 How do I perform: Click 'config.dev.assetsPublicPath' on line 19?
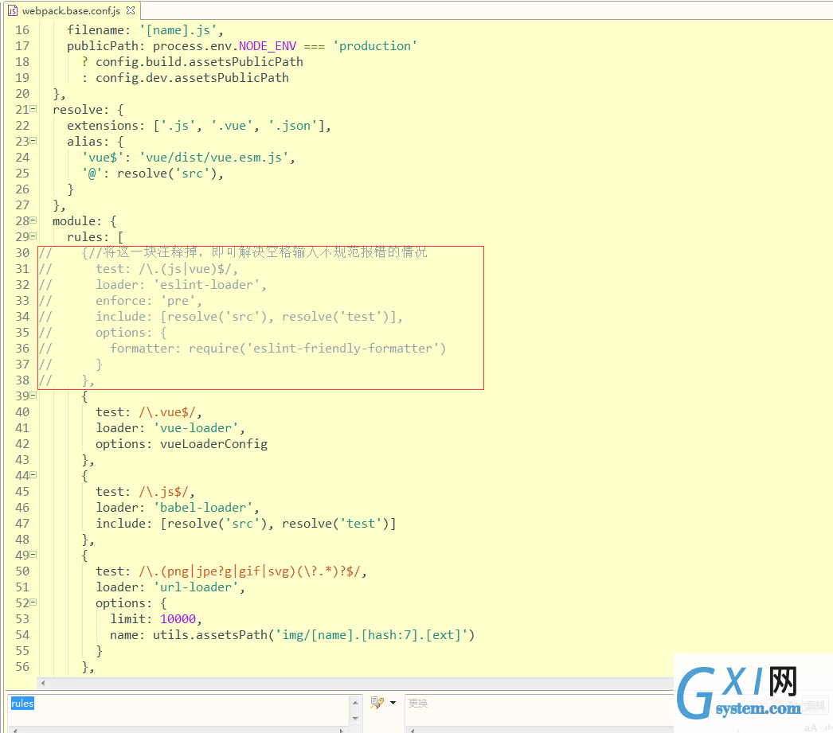click(x=192, y=78)
